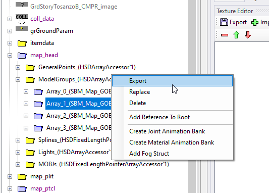
Task: Expand the Array_1 node
Action: coord(26,104)
